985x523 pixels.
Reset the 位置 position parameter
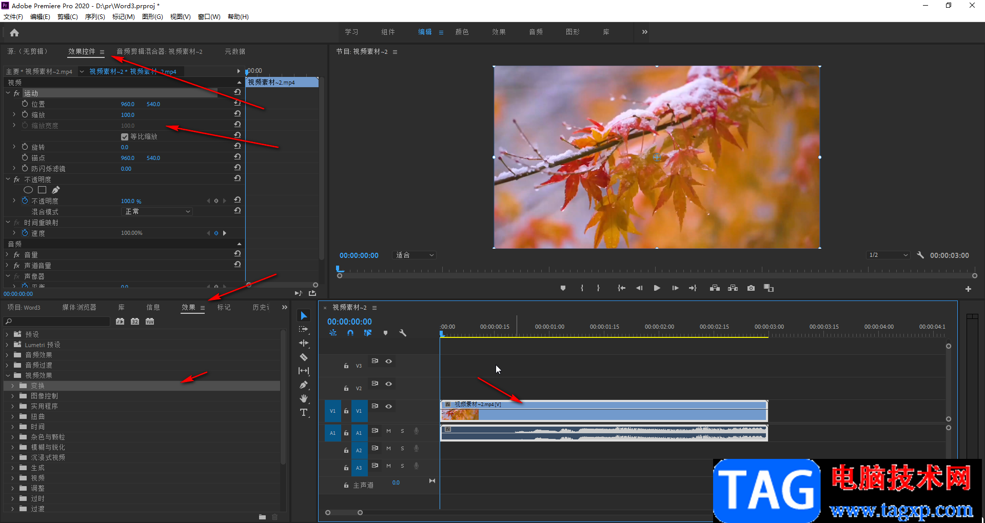pyautogui.click(x=238, y=104)
